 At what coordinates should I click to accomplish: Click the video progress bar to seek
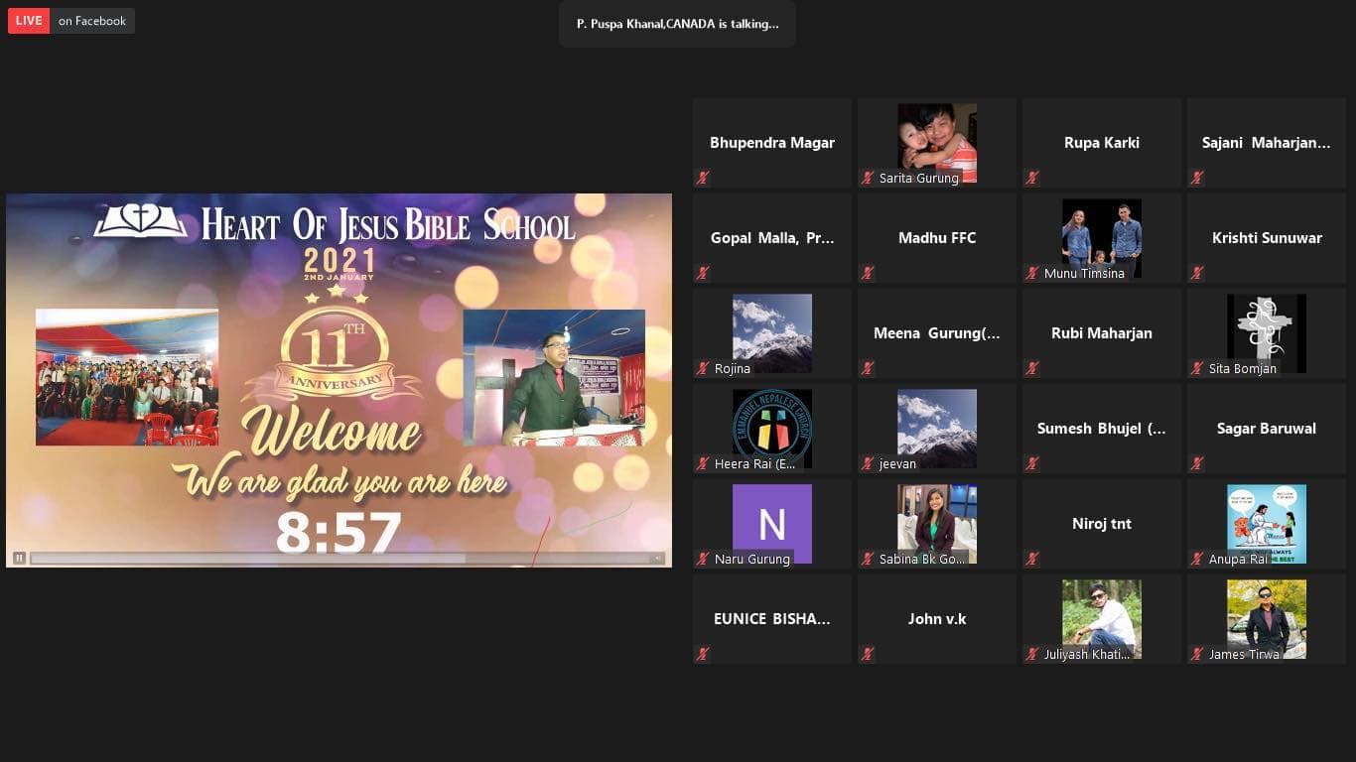tap(339, 558)
